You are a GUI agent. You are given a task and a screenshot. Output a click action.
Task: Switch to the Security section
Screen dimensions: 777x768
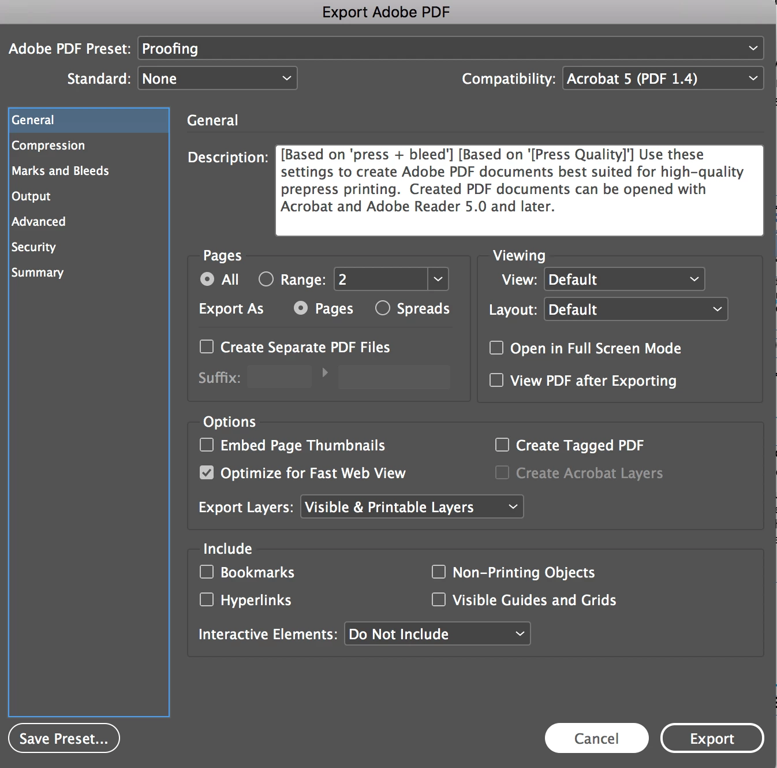point(89,247)
